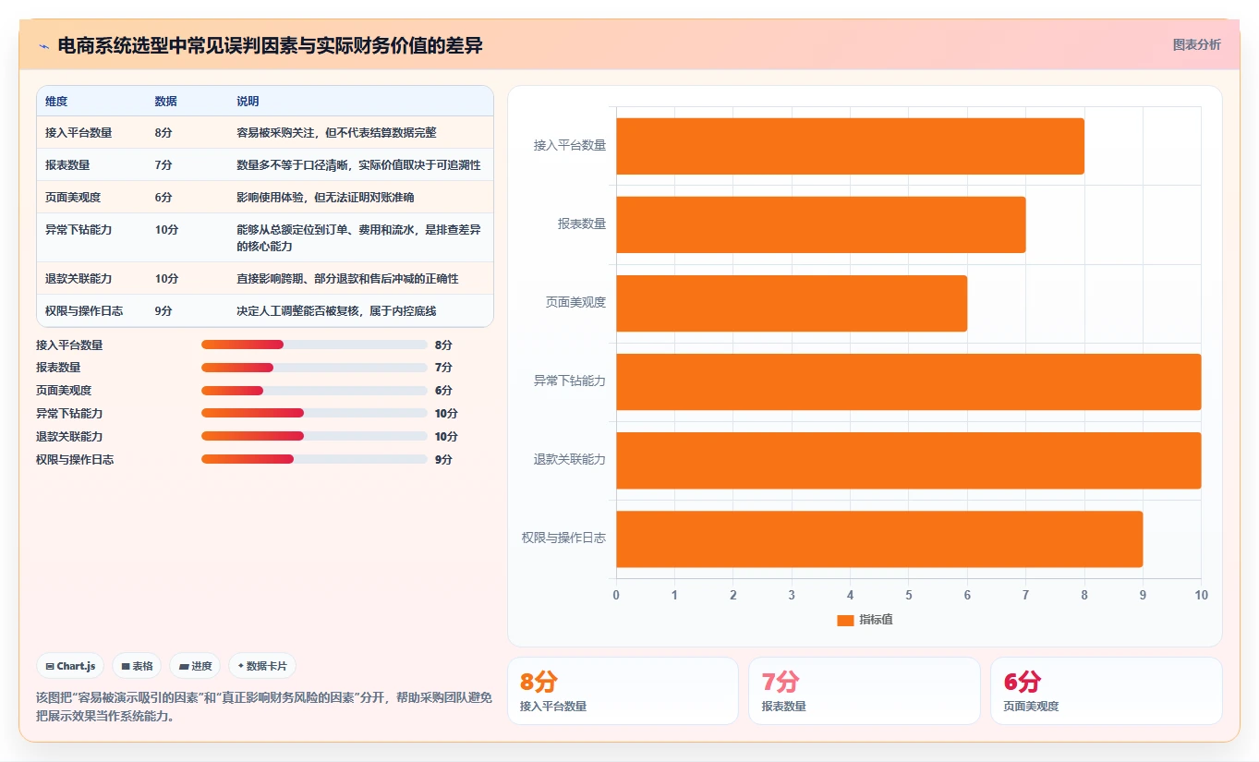Toggle the 指标值 legend item under the chart

[865, 620]
